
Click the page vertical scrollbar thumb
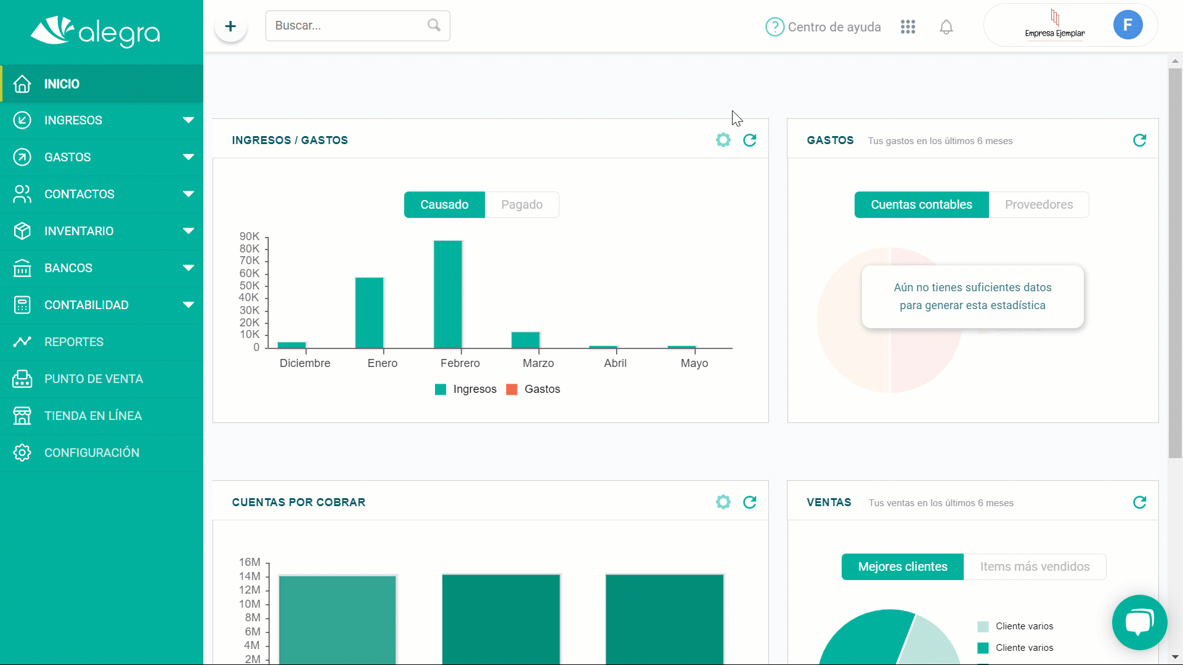pyautogui.click(x=1175, y=263)
